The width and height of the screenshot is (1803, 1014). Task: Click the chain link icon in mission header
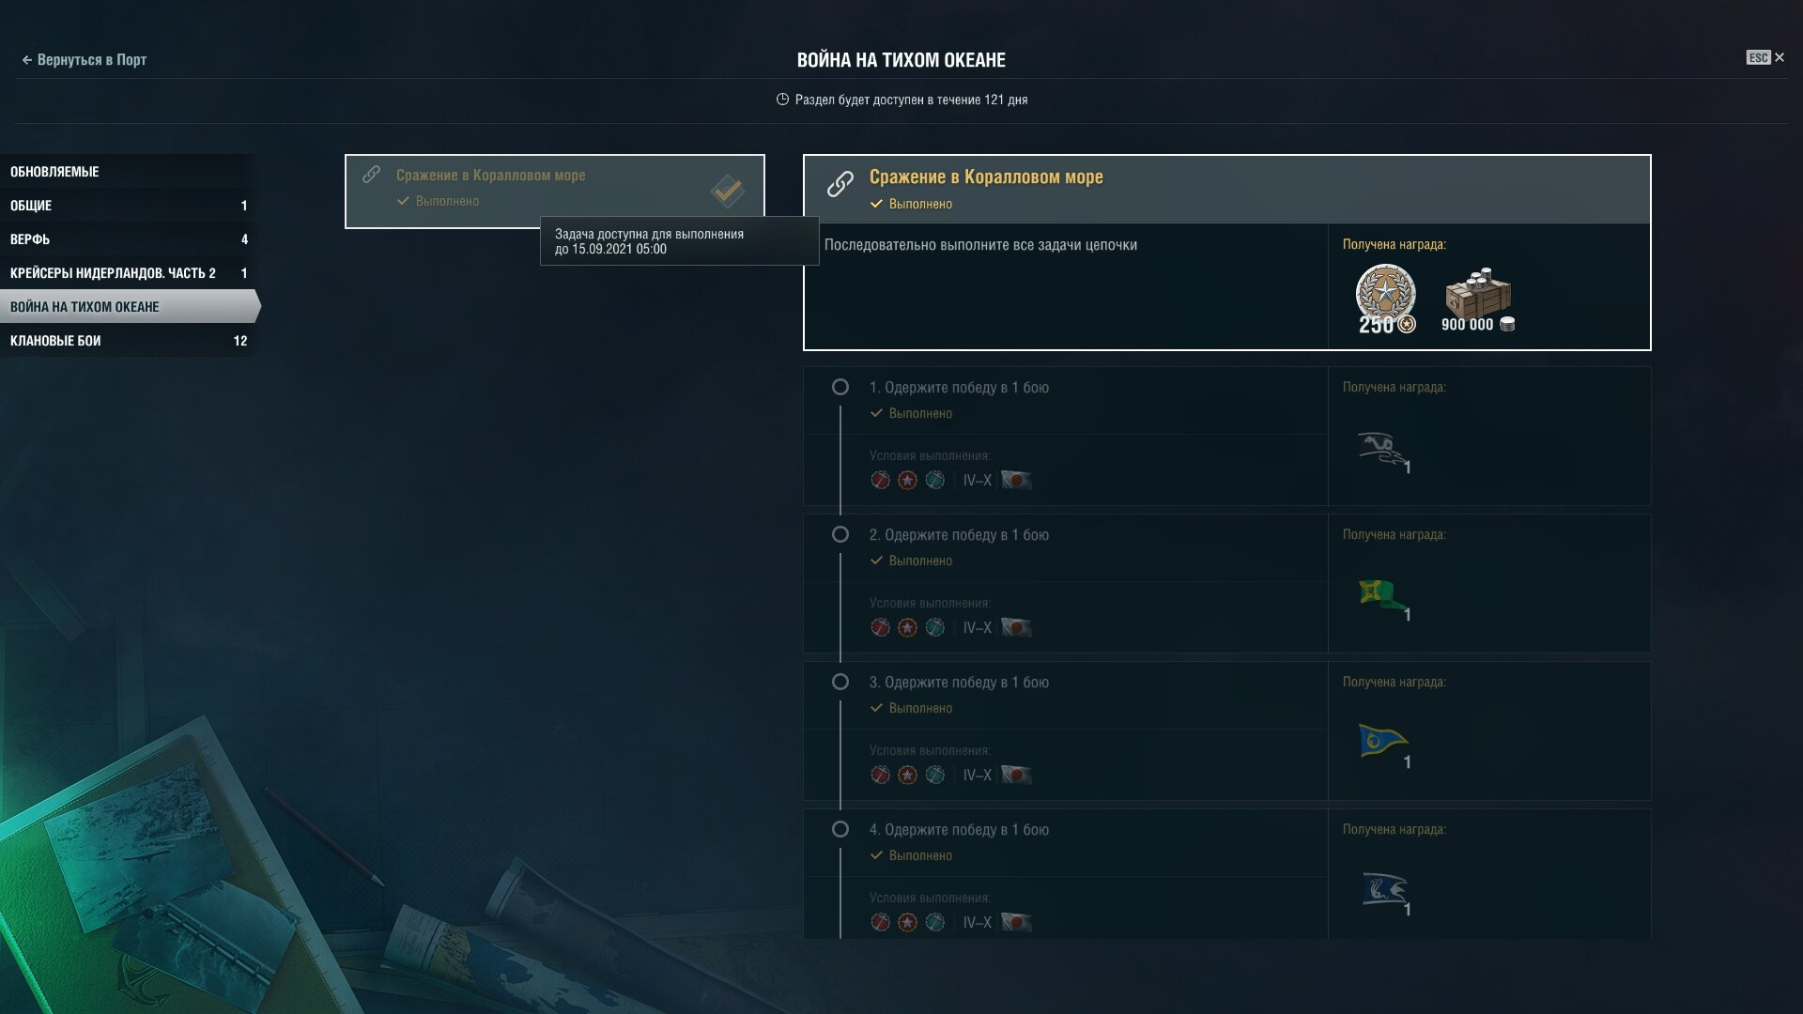click(x=840, y=184)
